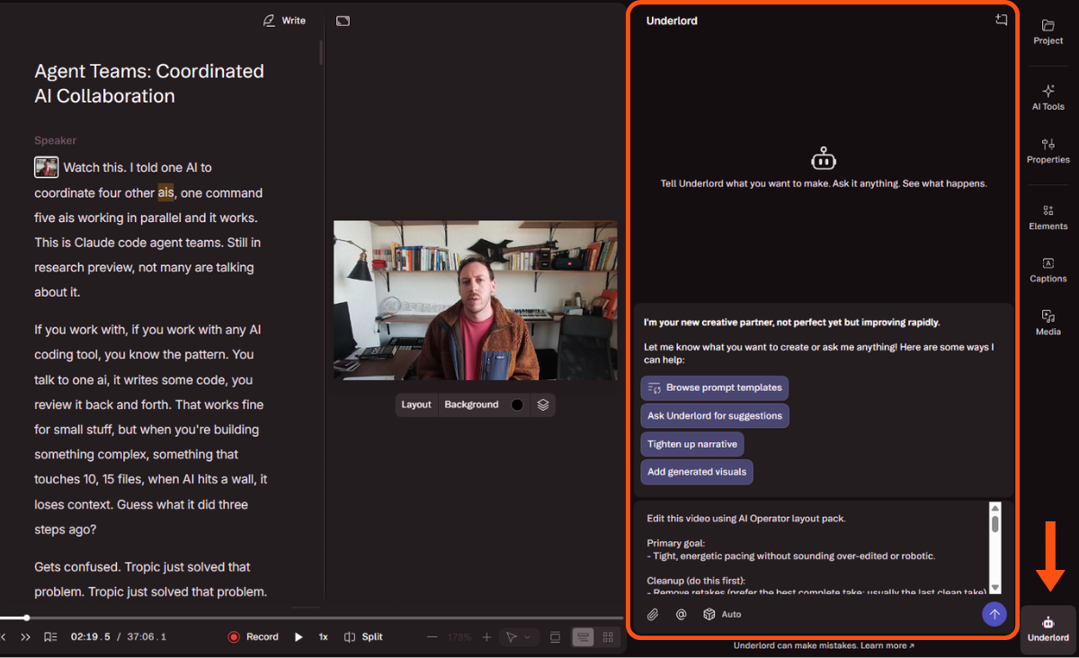Insert a mention with the @ icon
This screenshot has width=1079, height=658.
681,615
